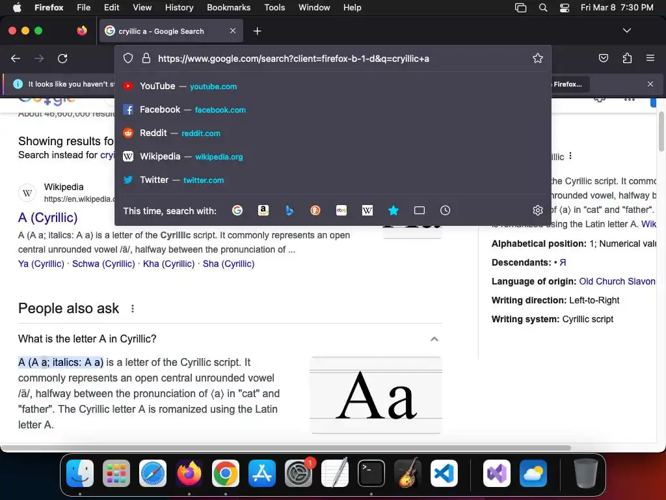Open the Old Church Slavonic link
Screen dimensions: 666x500
click(x=617, y=281)
